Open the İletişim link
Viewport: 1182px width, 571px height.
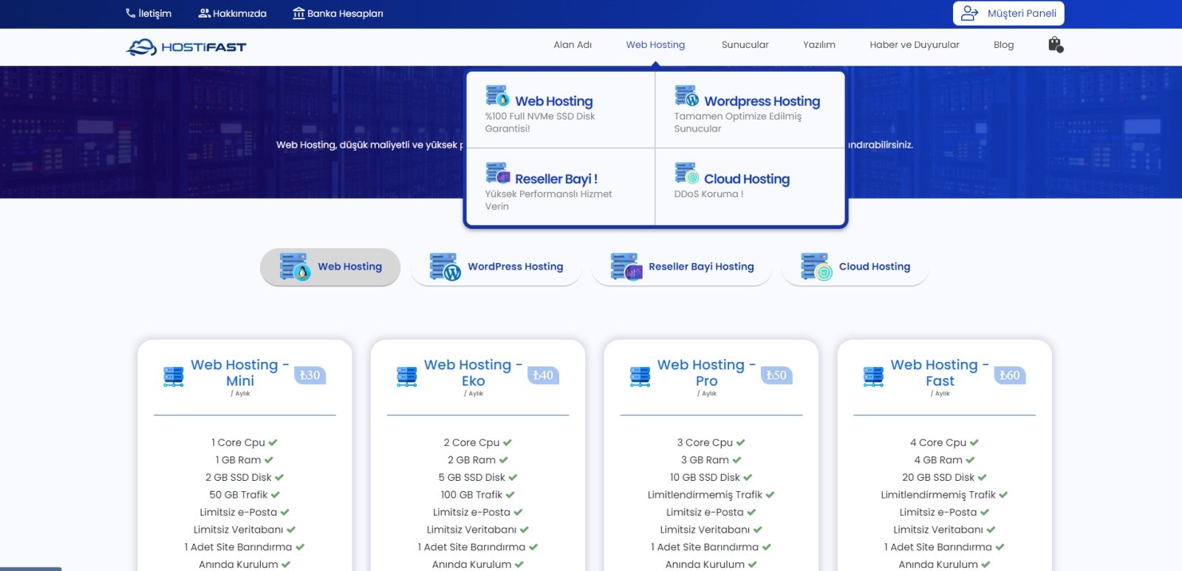[x=148, y=13]
